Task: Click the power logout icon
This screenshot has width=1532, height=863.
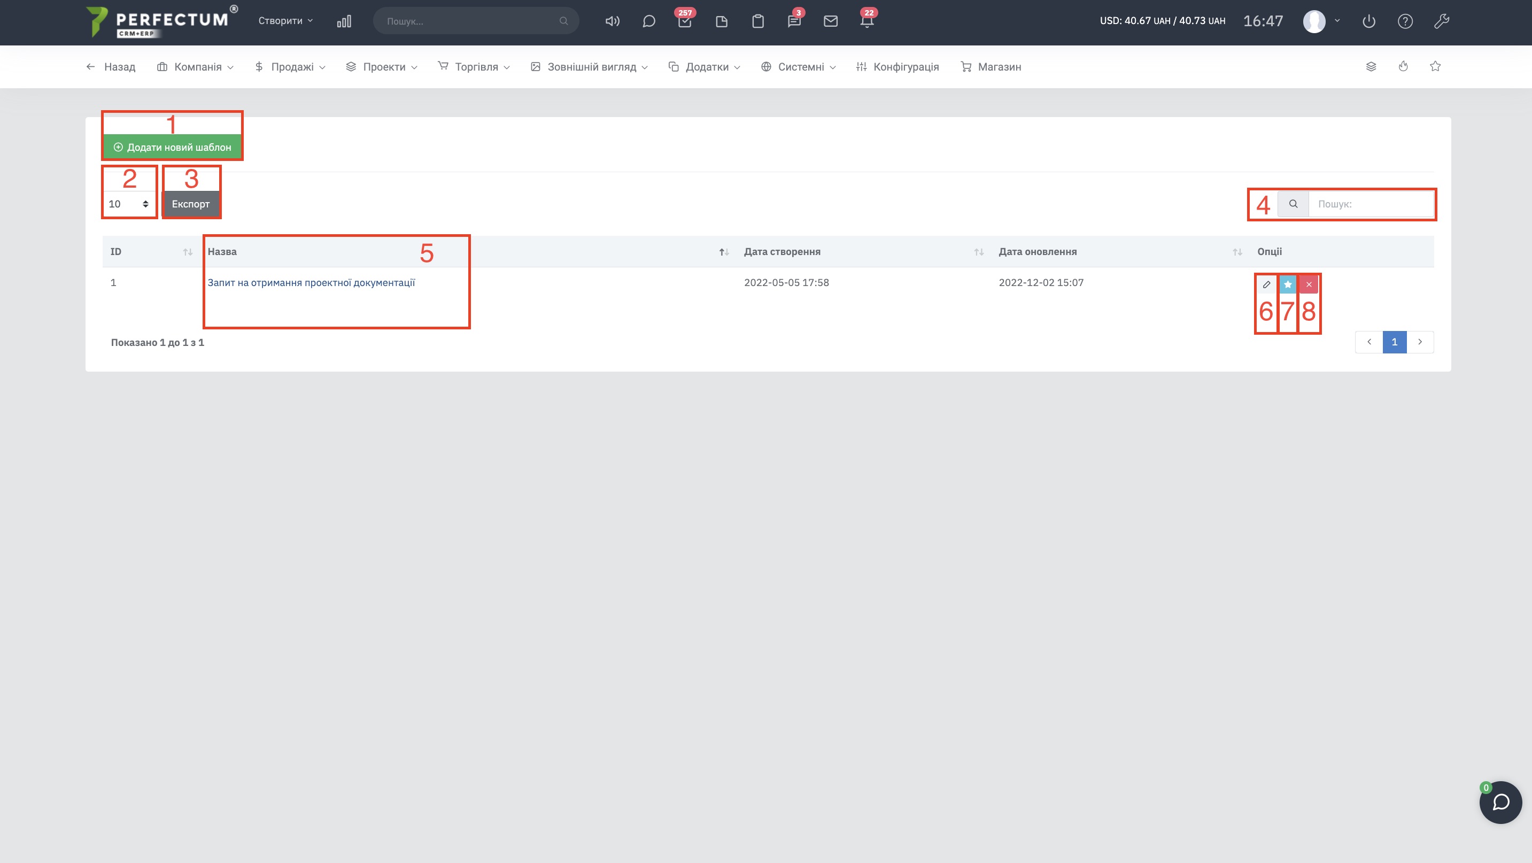Action: [1368, 21]
